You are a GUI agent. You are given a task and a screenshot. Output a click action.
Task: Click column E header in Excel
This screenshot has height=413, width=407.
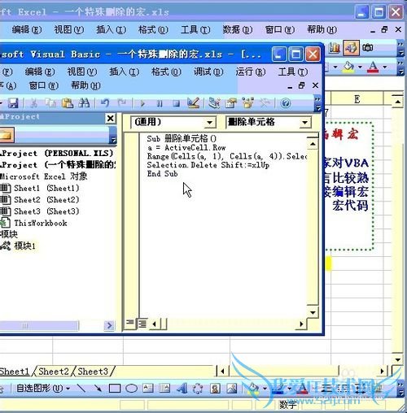point(357,99)
